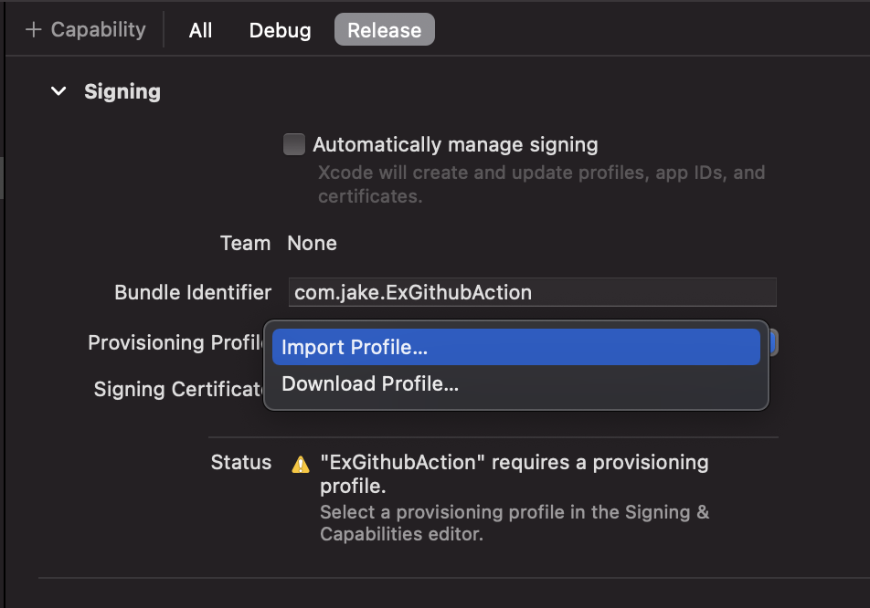Click the requires a provisioning profile status message
This screenshot has width=870, height=608.
click(515, 474)
